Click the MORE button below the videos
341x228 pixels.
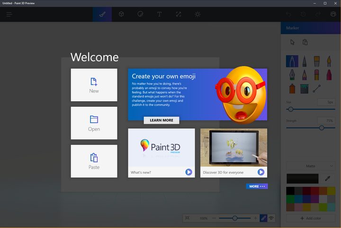tap(257, 186)
